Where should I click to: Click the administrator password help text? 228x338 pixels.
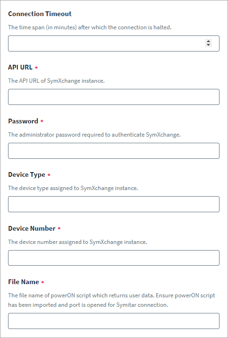(94, 135)
